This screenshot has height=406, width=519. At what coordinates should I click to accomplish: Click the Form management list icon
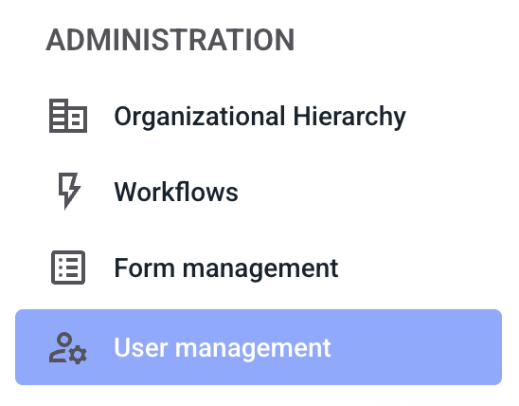pyautogui.click(x=68, y=268)
